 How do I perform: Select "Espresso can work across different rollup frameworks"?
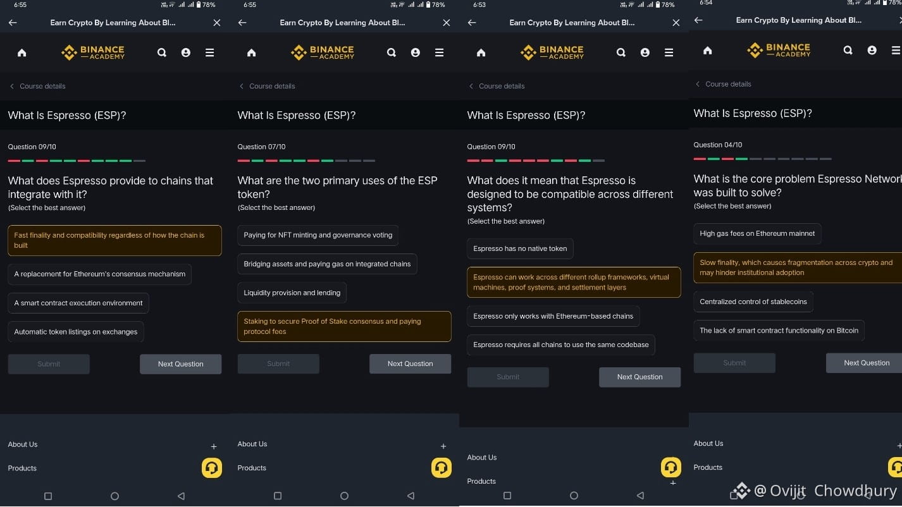(x=574, y=282)
